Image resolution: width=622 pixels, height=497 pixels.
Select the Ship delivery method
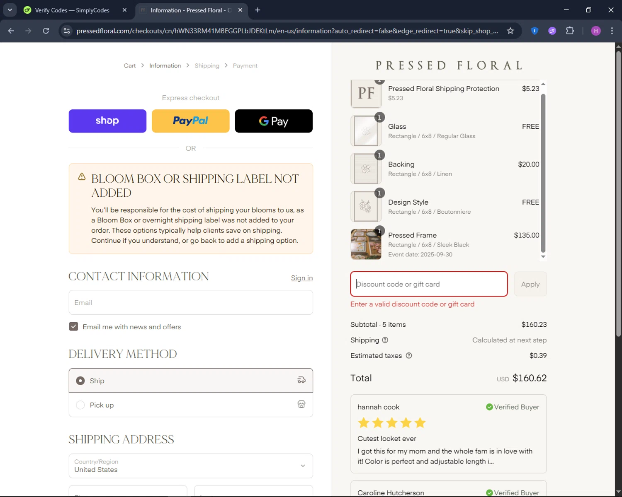pos(191,381)
